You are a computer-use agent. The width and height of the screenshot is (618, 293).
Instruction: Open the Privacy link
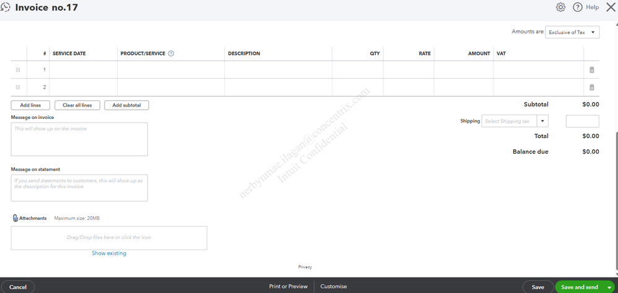[305, 267]
